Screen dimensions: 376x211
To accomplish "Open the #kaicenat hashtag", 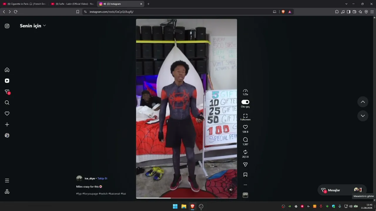I will pyautogui.click(x=114, y=194).
